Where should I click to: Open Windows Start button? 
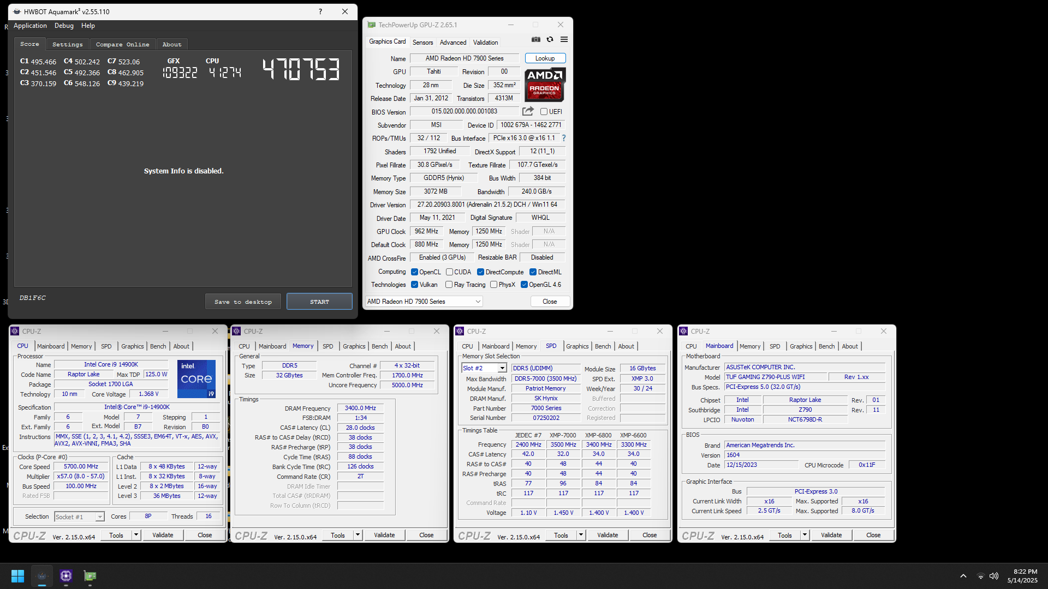[17, 576]
